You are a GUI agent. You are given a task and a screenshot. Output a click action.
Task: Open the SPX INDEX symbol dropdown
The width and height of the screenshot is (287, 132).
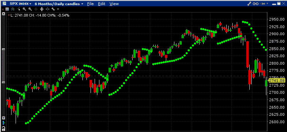tap(20, 4)
